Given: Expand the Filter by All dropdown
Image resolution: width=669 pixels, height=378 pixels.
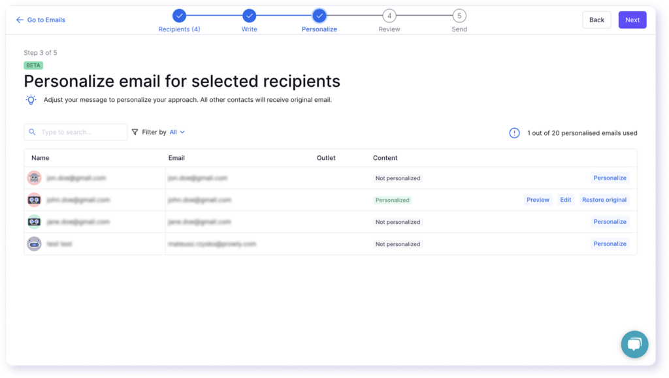Looking at the screenshot, I should click(x=177, y=132).
